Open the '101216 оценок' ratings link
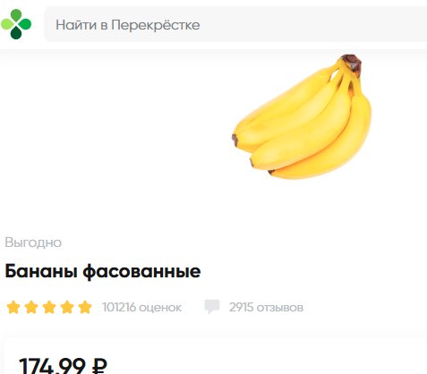 [141, 307]
